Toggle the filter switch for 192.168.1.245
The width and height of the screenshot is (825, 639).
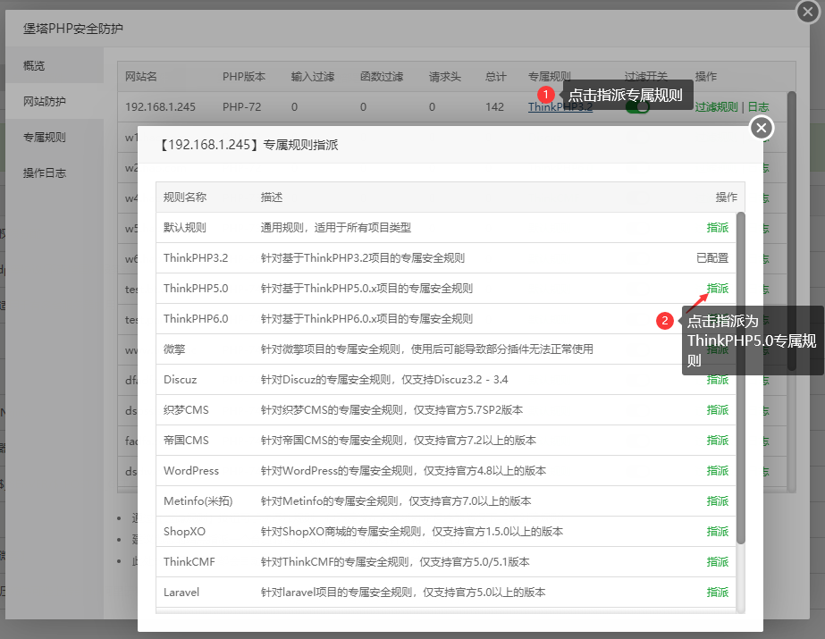pyautogui.click(x=637, y=107)
